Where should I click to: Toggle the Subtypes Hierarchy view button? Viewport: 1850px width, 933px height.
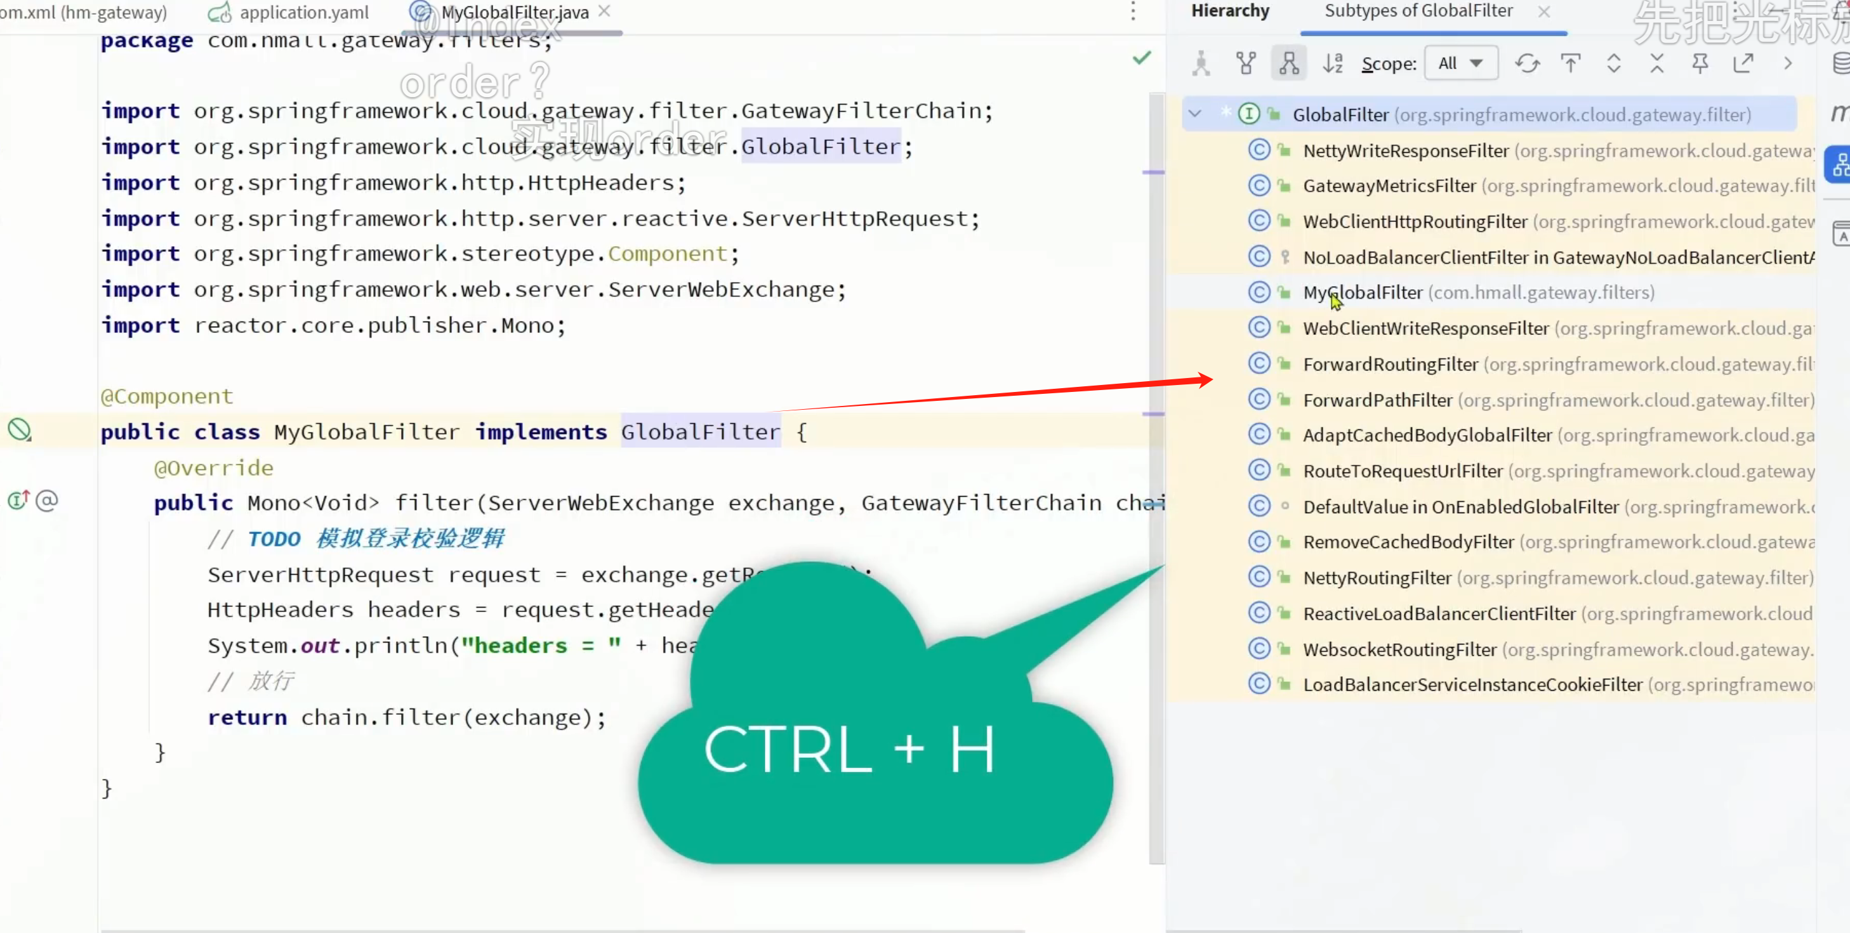(1288, 64)
